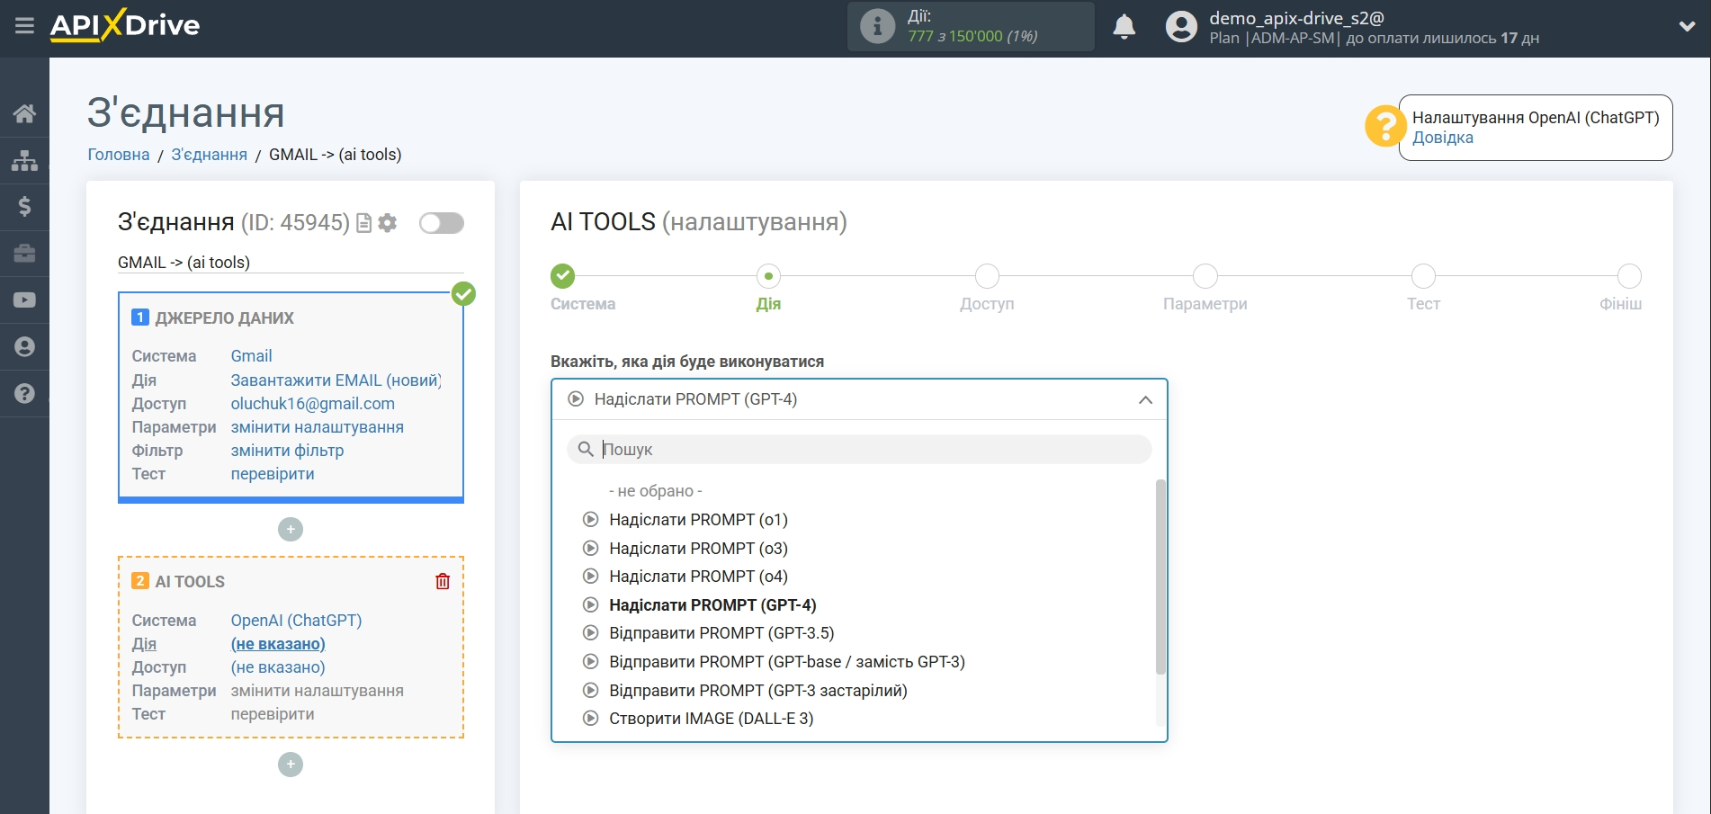Open the connections sitemap sidebar icon
Image resolution: width=1711 pixels, height=814 pixels.
(24, 160)
